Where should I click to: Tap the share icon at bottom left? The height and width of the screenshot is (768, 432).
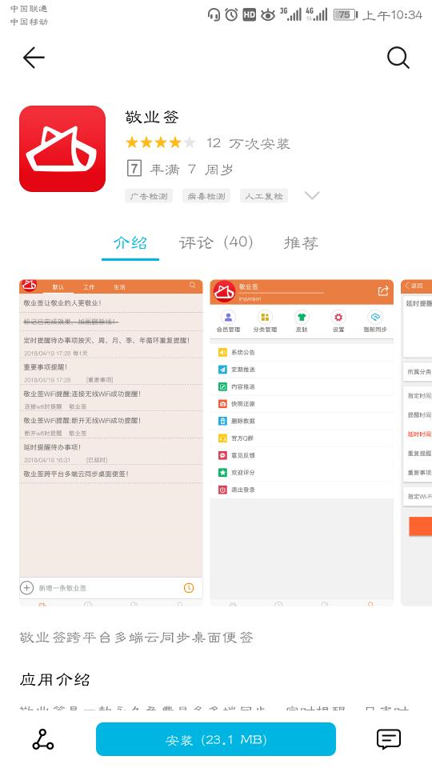(x=43, y=739)
